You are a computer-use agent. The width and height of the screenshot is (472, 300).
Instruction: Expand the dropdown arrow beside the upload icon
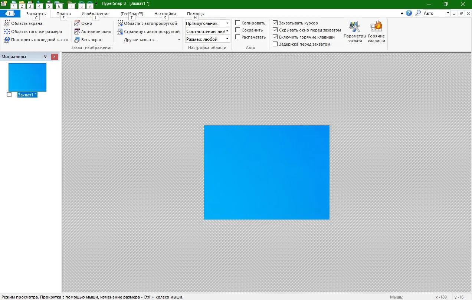coord(43,4)
